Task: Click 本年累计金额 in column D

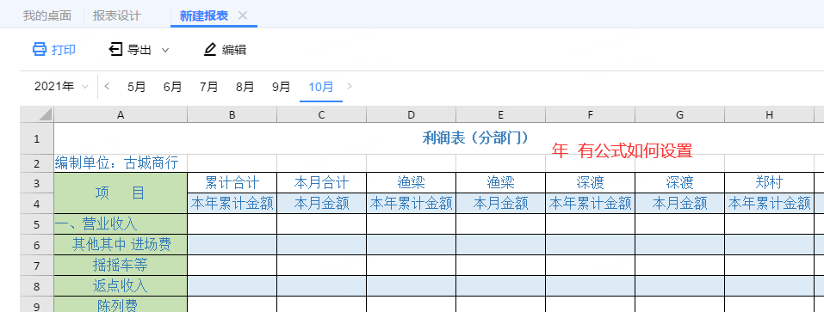Action: pos(412,204)
